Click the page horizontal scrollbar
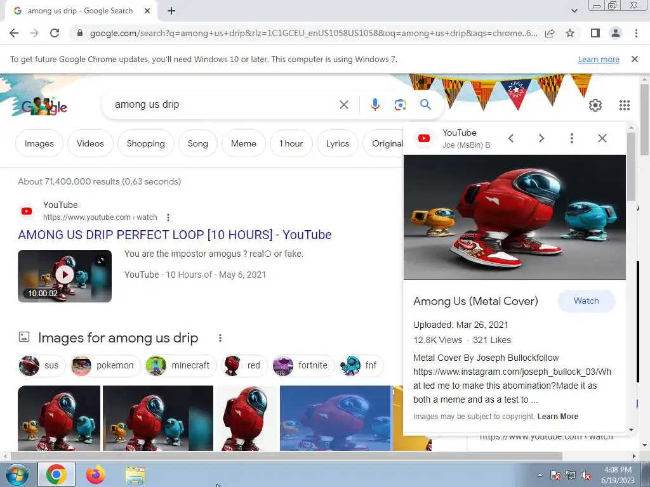Image resolution: width=650 pixels, height=487 pixels. 286,457
